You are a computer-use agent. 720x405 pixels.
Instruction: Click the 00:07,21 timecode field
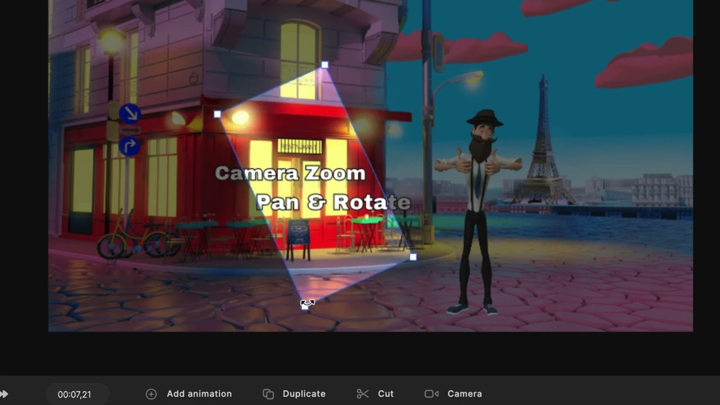pyautogui.click(x=74, y=394)
